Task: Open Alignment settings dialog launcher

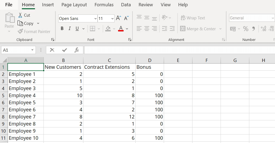Action: point(223,40)
